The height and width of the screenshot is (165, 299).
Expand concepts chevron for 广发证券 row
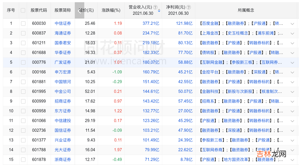292,62
